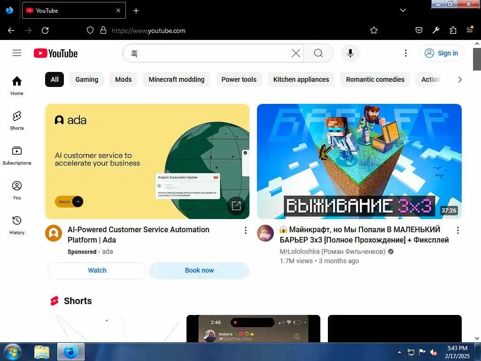Screen dimensions: 481x361
Task: Open the ada ad thumbnail
Action: pos(147,162)
